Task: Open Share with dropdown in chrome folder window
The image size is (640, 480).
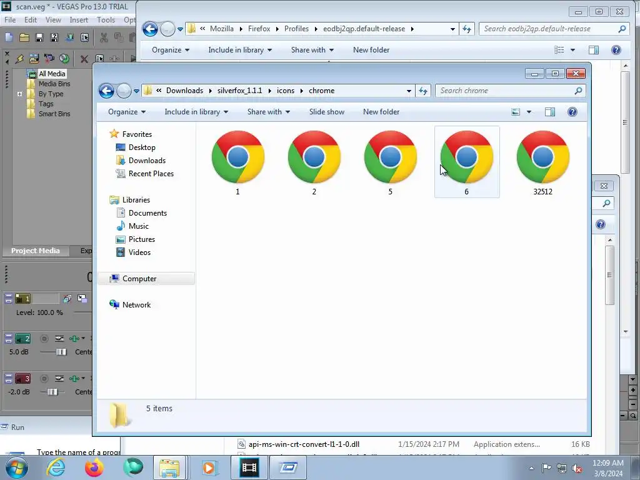Action: 269,112
